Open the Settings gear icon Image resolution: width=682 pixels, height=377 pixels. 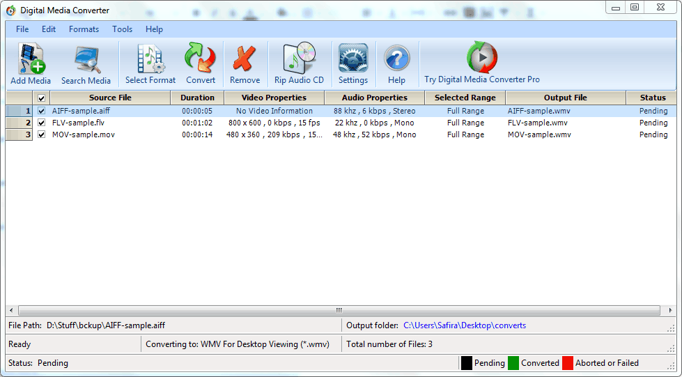click(x=353, y=58)
